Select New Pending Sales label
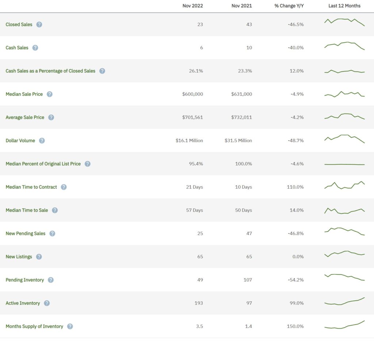This screenshot has width=374, height=341. (x=26, y=234)
